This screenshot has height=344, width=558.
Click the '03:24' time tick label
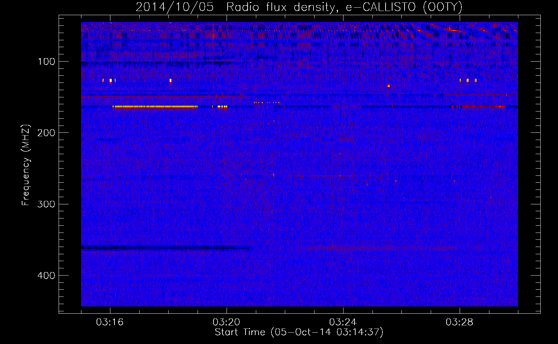[x=343, y=322]
